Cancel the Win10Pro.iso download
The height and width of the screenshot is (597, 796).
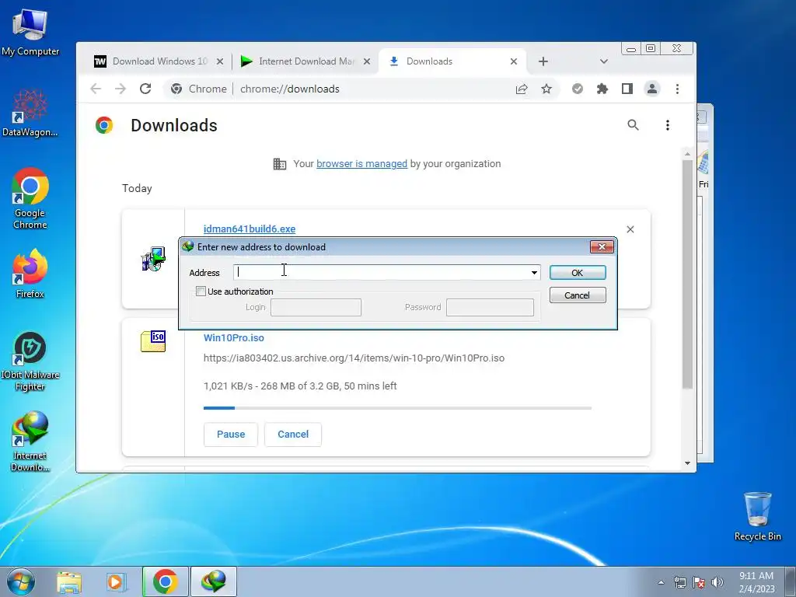pyautogui.click(x=293, y=435)
